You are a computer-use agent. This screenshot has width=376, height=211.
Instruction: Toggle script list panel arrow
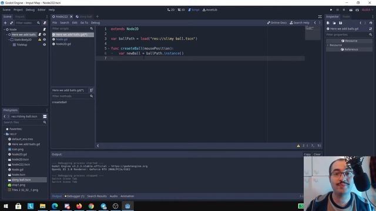pos(98,146)
